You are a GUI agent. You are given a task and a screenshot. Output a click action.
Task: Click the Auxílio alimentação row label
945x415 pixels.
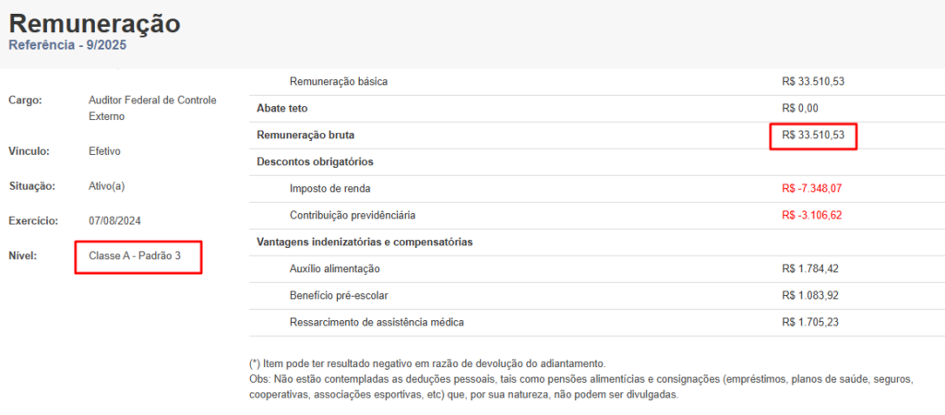(x=335, y=269)
